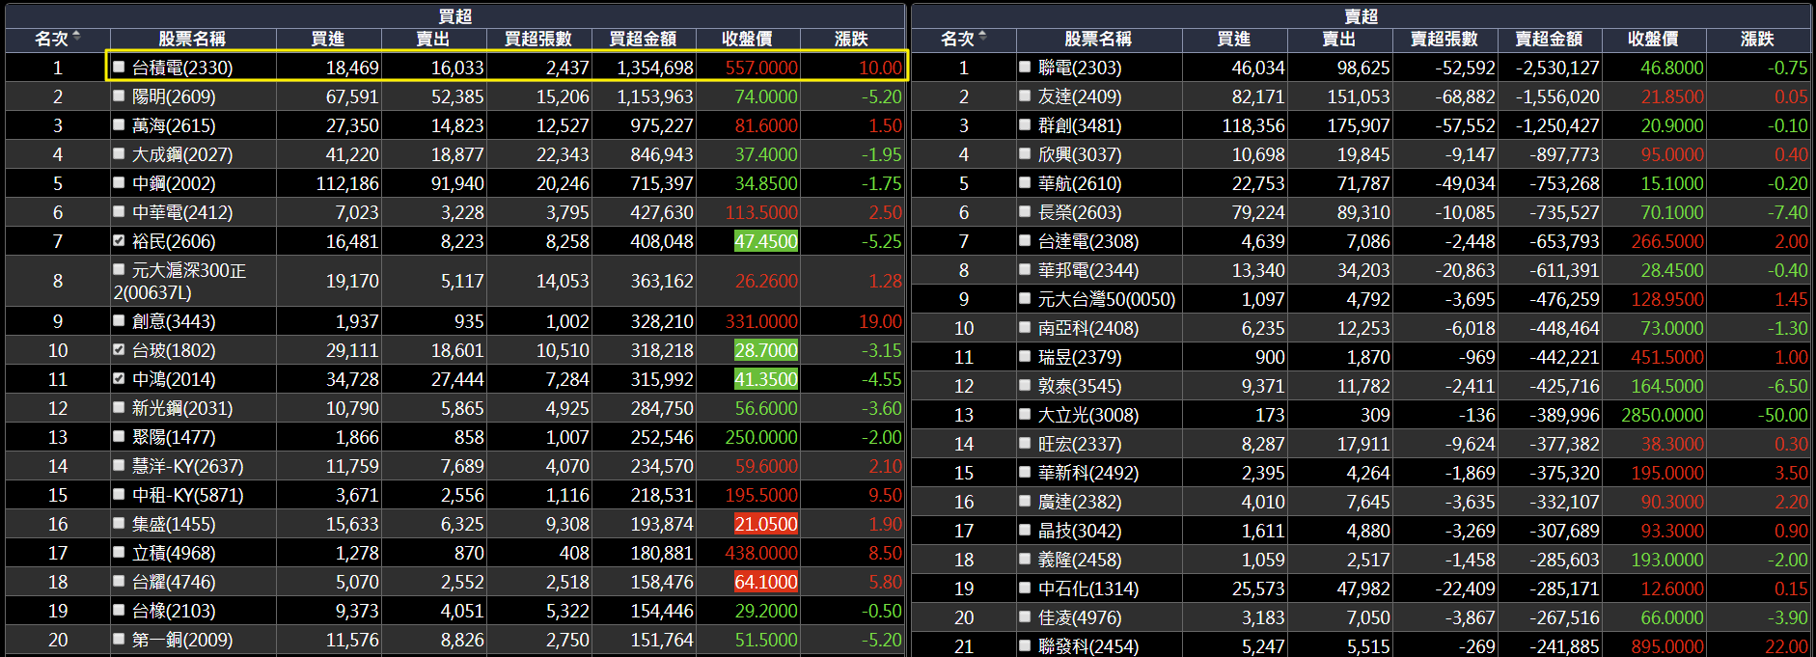Open stock 華航(2610)
Screen dimensions: 1816x657
coord(1080,183)
